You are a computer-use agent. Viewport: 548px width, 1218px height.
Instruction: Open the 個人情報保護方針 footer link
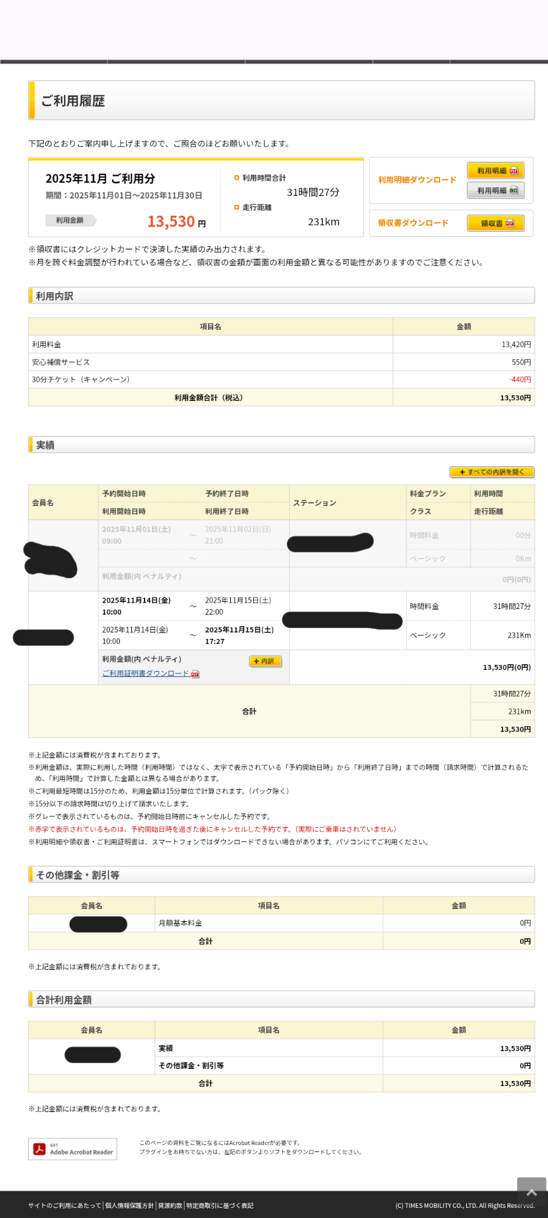(x=129, y=1205)
